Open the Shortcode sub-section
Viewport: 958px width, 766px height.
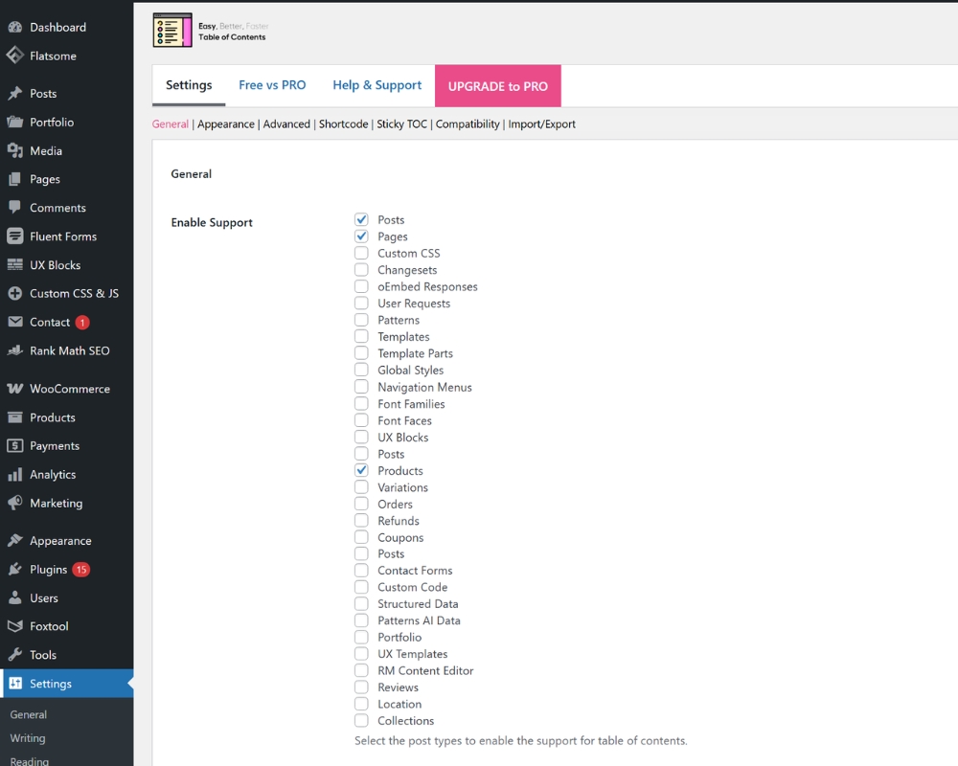[343, 124]
